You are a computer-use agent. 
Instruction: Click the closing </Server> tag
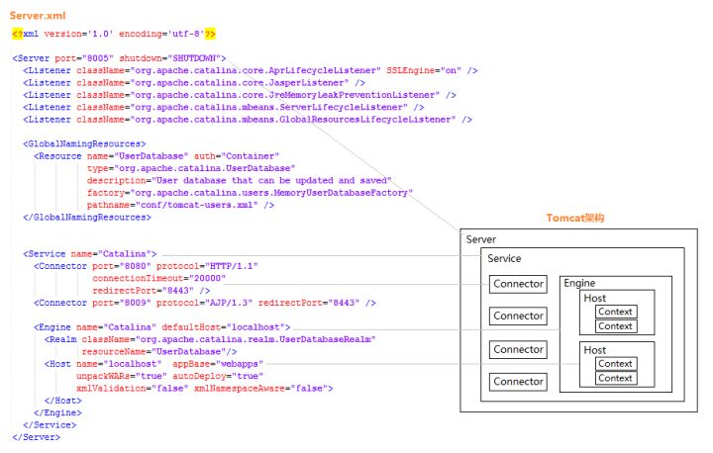[37, 438]
